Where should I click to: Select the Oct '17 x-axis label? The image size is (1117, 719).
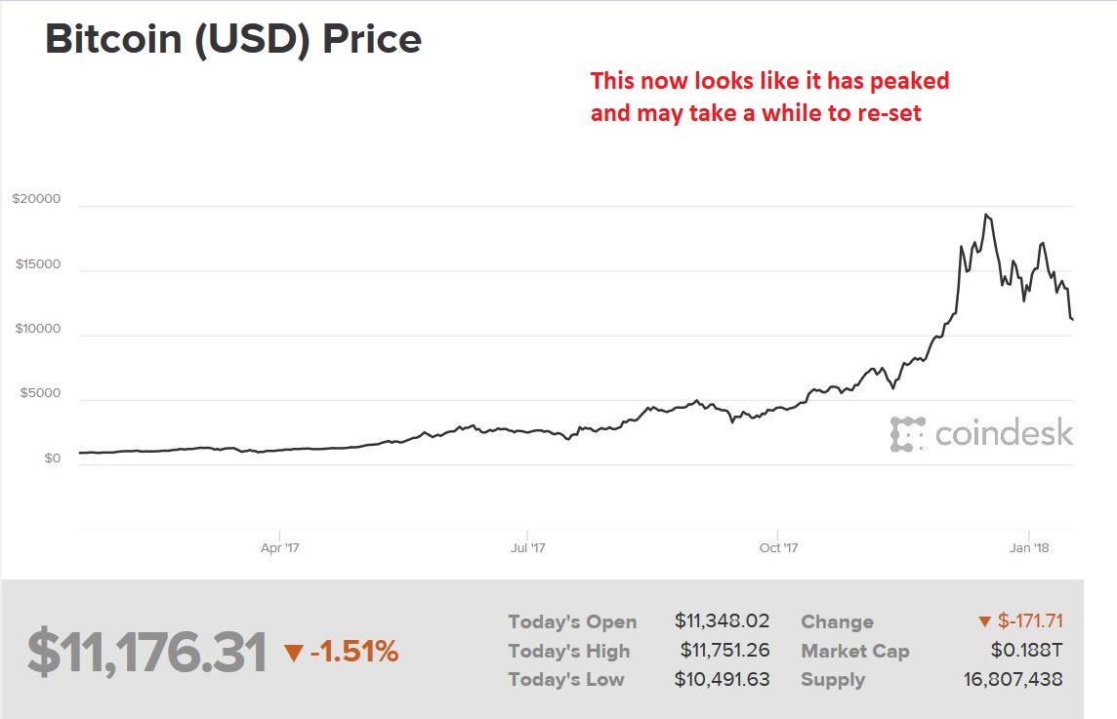[x=778, y=547]
